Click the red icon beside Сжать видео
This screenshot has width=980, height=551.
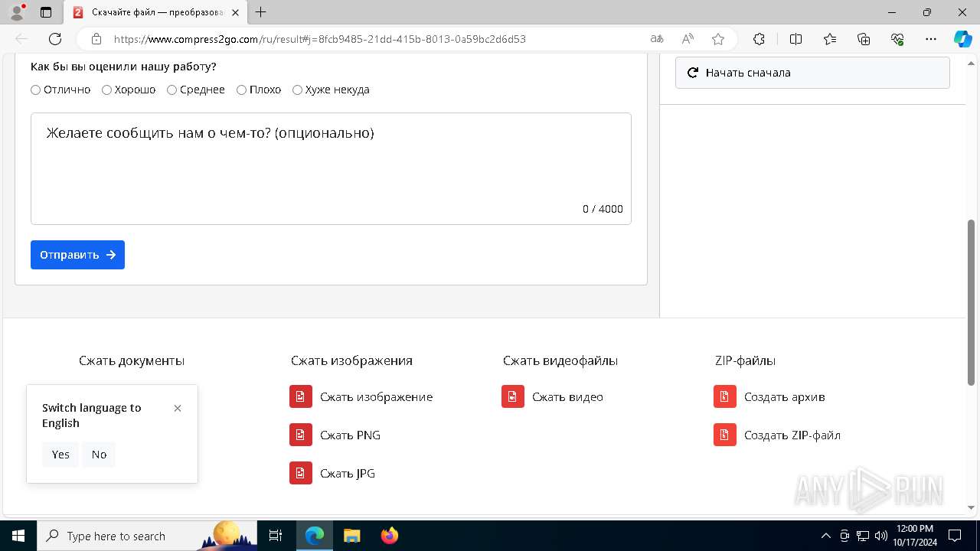[x=513, y=396]
